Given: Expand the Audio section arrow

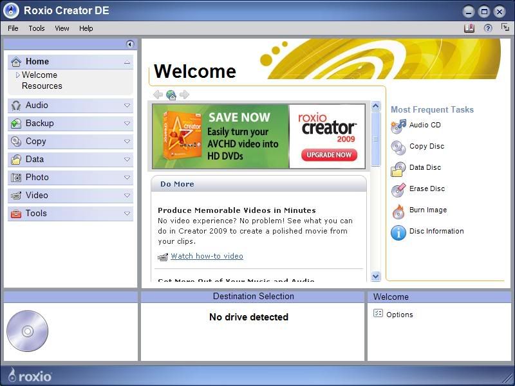Looking at the screenshot, I should pos(127,106).
